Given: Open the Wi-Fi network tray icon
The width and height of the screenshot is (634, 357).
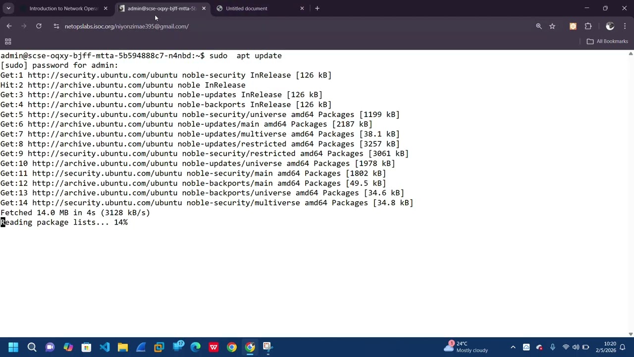Looking at the screenshot, I should [x=566, y=347].
